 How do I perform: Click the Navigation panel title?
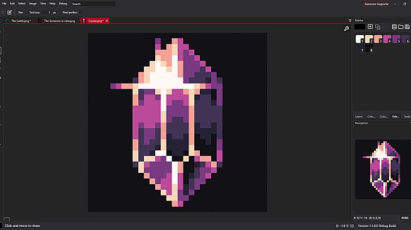361,123
